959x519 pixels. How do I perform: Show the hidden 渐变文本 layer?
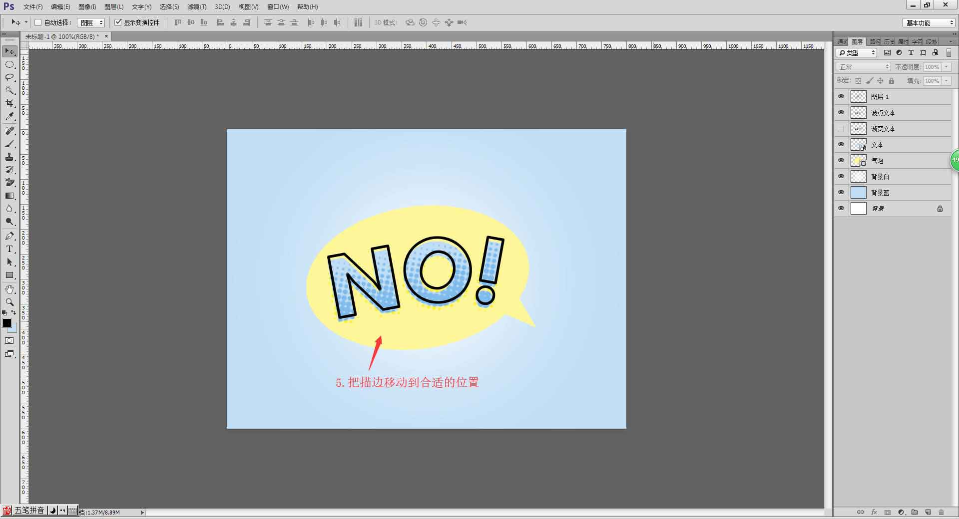(x=841, y=128)
